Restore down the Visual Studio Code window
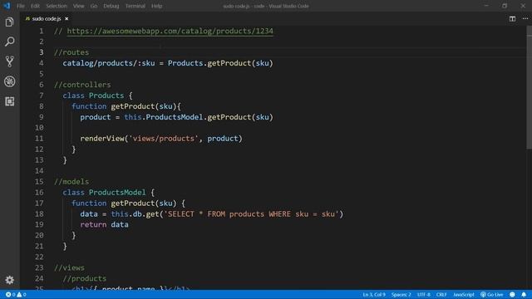Image resolution: width=532 pixels, height=299 pixels. click(505, 6)
